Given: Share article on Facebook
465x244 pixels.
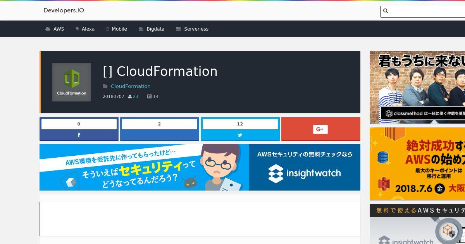Looking at the screenshot, I should pos(79,135).
